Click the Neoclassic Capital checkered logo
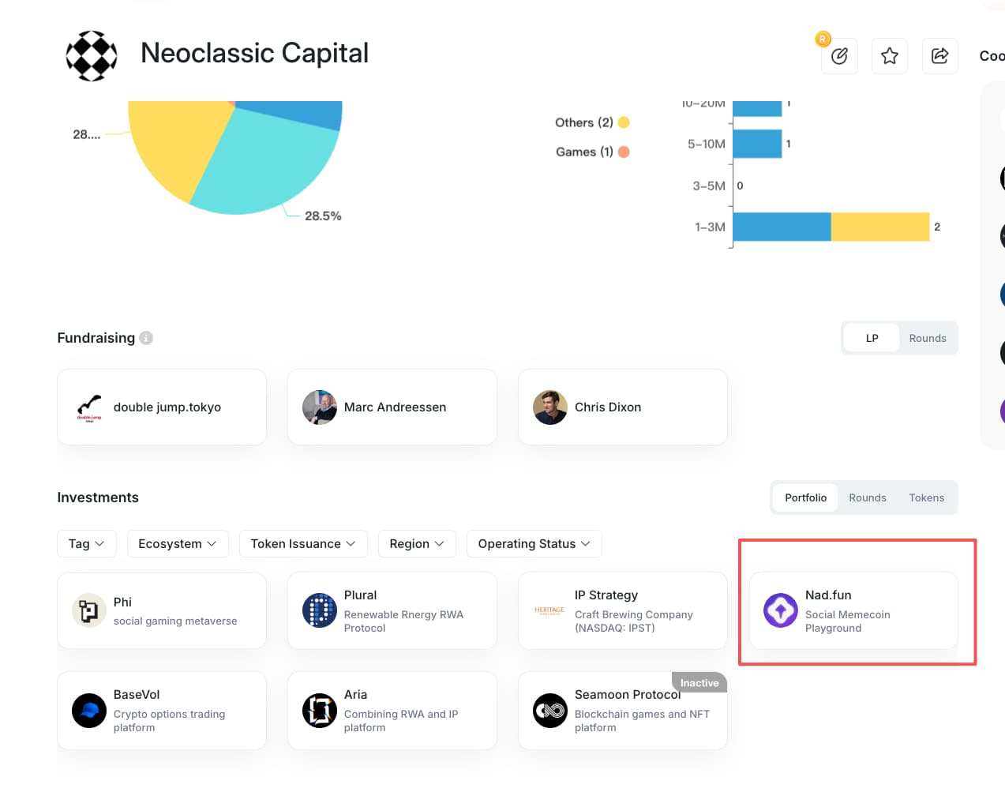Viewport: 1005px width, 792px height. pyautogui.click(x=92, y=56)
